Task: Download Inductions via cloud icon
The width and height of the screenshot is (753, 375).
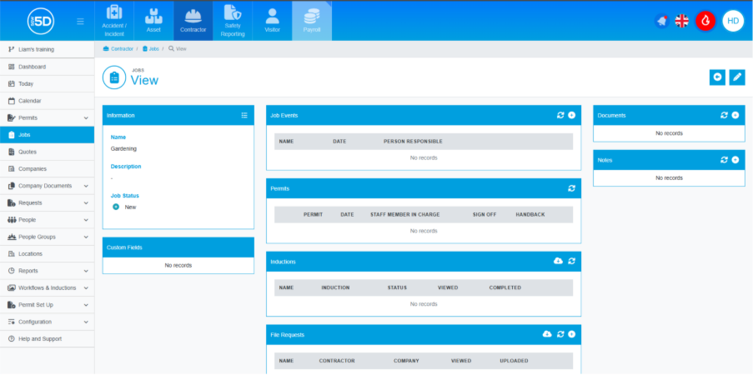Action: pos(558,261)
